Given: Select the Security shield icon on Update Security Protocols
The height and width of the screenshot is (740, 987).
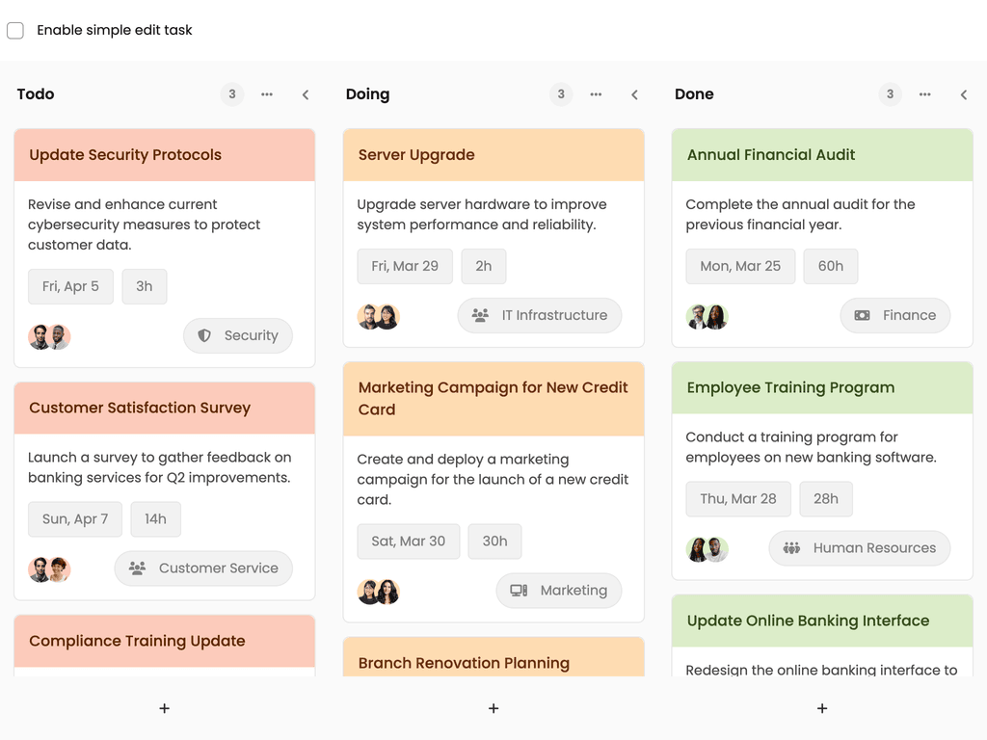Looking at the screenshot, I should coord(206,335).
